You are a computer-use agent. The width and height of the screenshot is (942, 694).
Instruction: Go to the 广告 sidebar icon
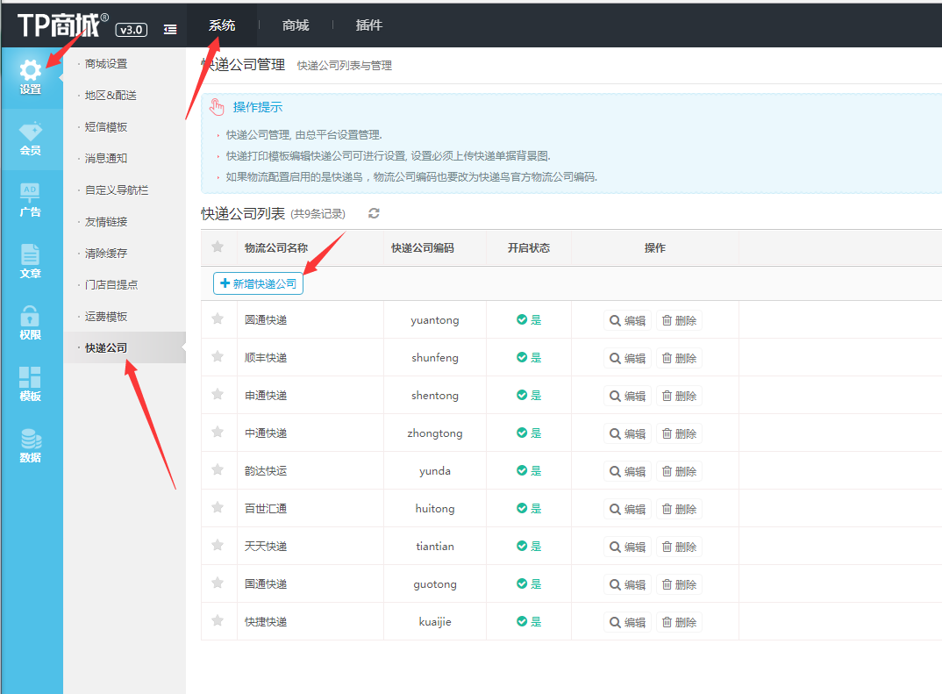point(31,200)
